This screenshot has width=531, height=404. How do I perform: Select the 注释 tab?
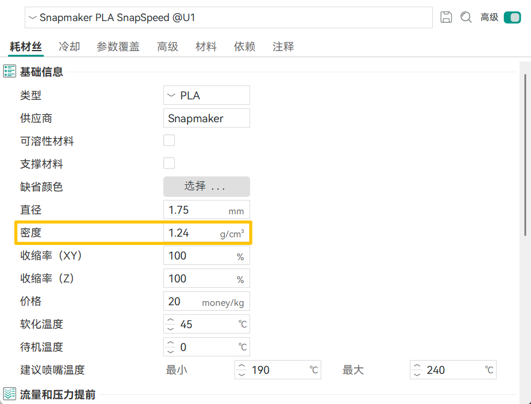[283, 46]
